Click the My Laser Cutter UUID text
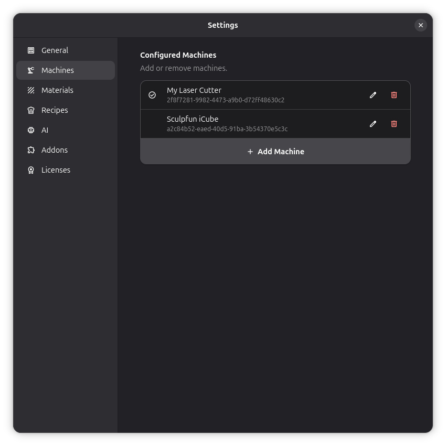This screenshot has height=446, width=446. [226, 100]
